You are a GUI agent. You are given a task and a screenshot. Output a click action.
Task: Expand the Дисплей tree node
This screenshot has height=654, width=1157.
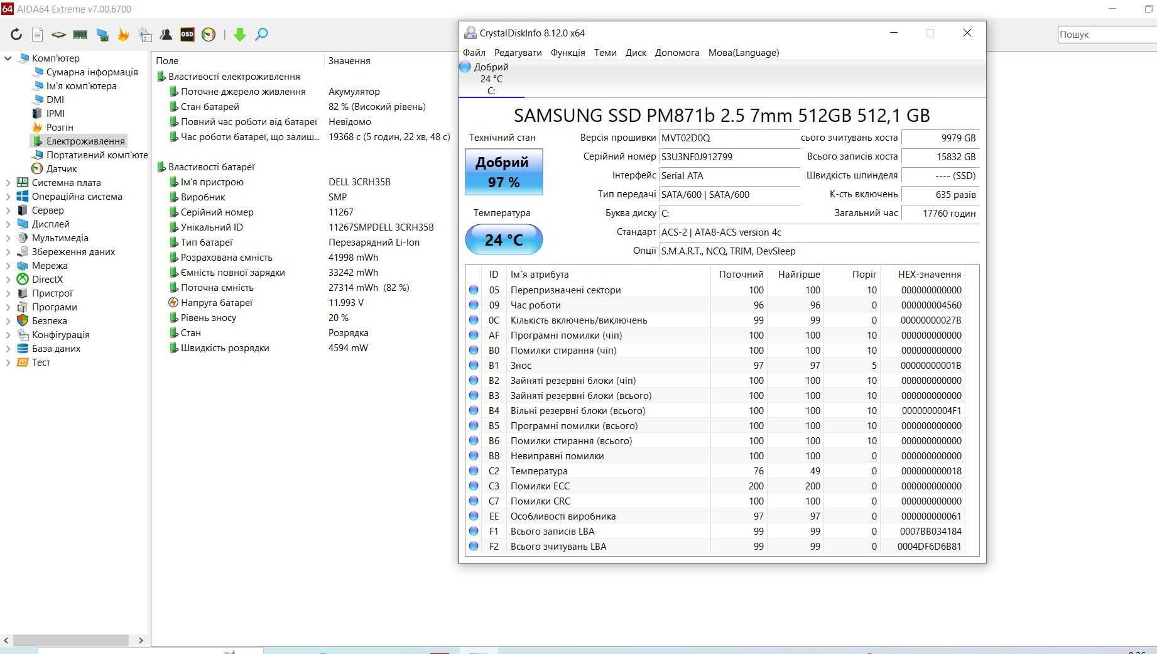coord(8,224)
